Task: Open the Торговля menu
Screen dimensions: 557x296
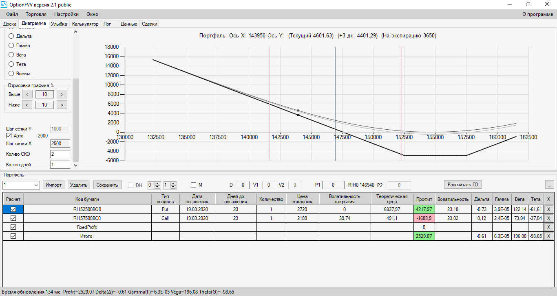Action: [36, 14]
